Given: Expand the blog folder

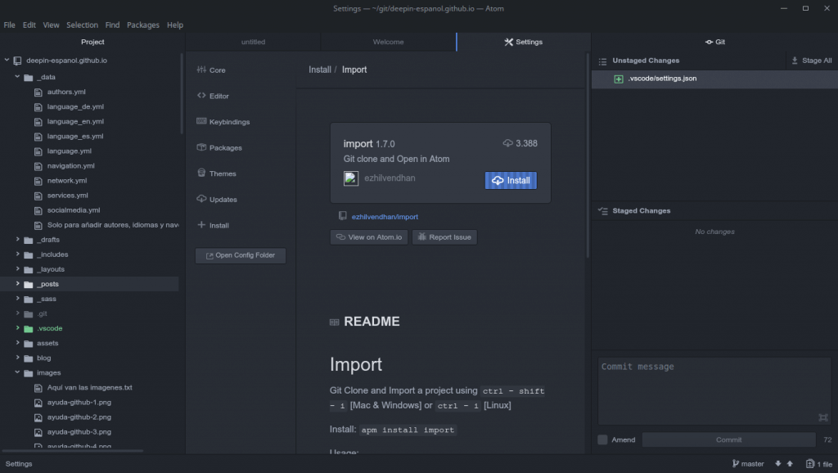Looking at the screenshot, I should (17, 357).
